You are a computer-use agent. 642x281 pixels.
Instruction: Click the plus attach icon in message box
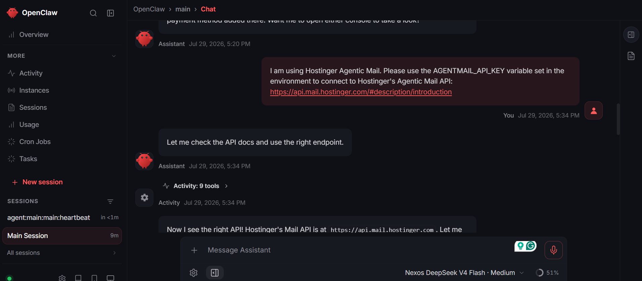pyautogui.click(x=194, y=250)
